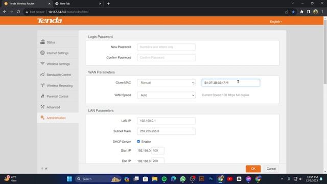Open the Chrome profile avatar

[x=316, y=12]
